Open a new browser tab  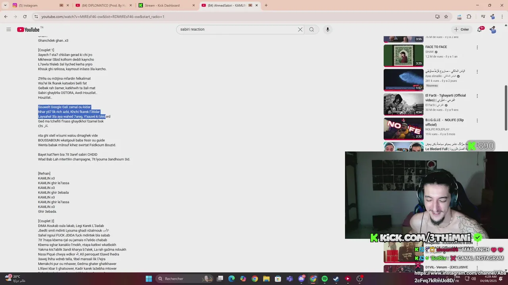click(266, 5)
